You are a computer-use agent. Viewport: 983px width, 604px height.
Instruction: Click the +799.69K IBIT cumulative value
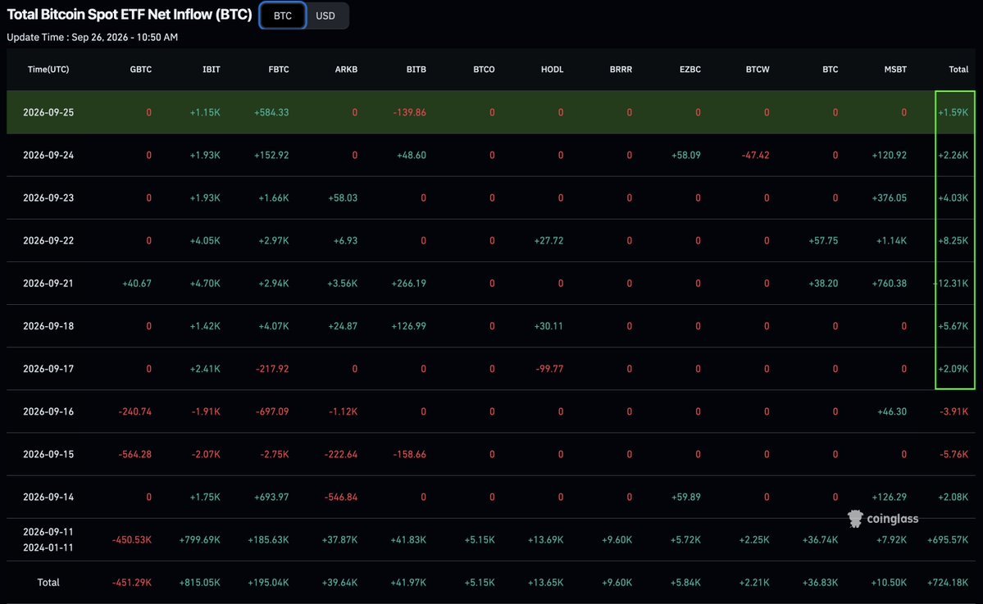[x=199, y=540]
